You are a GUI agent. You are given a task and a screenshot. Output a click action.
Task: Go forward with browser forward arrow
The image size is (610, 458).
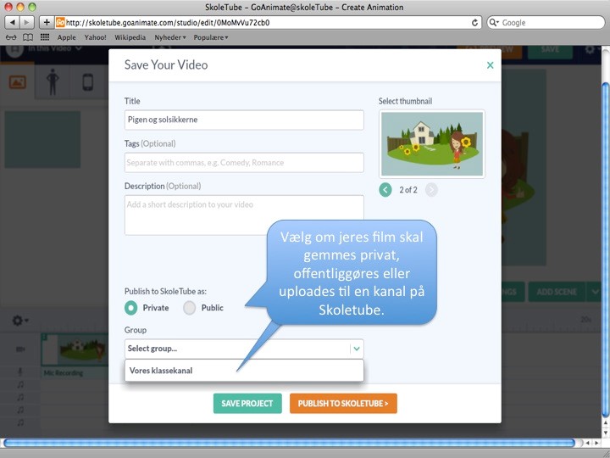[x=26, y=22]
